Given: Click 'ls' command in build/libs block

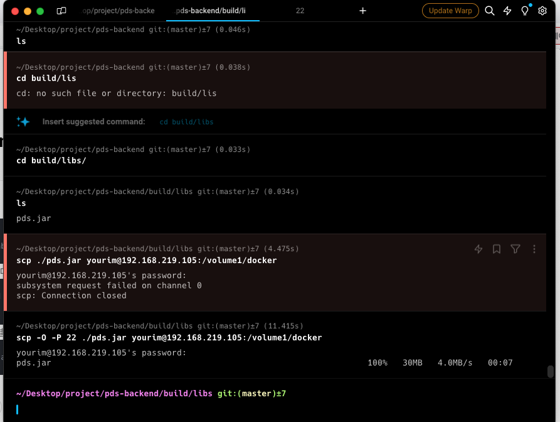Looking at the screenshot, I should point(21,203).
